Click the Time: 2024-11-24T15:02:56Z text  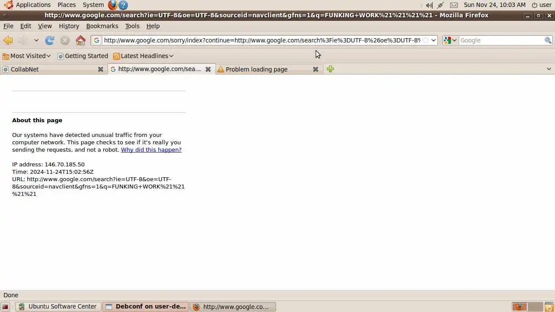(53, 172)
